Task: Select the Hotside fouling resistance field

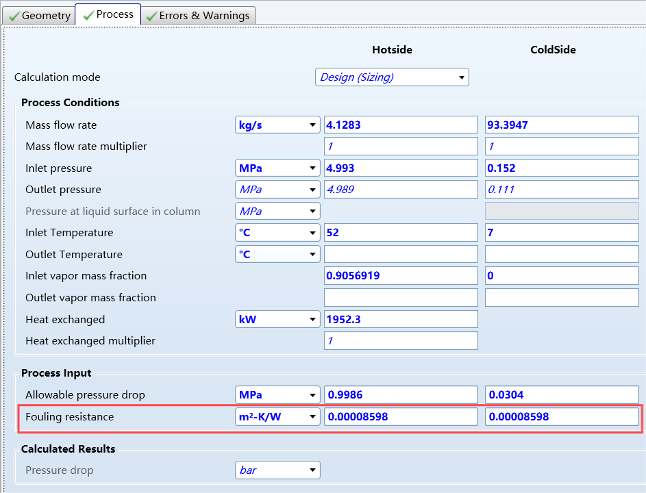Action: tap(400, 416)
